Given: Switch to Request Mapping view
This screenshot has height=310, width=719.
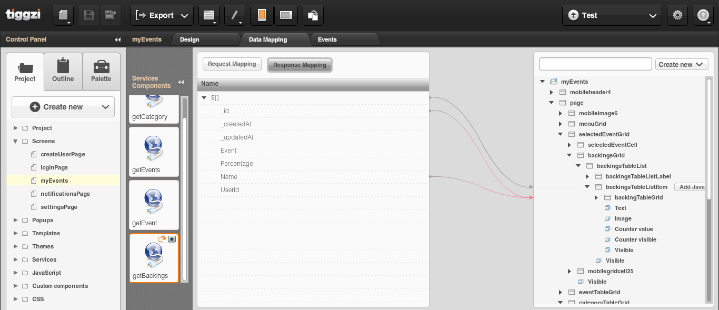Looking at the screenshot, I should (232, 64).
